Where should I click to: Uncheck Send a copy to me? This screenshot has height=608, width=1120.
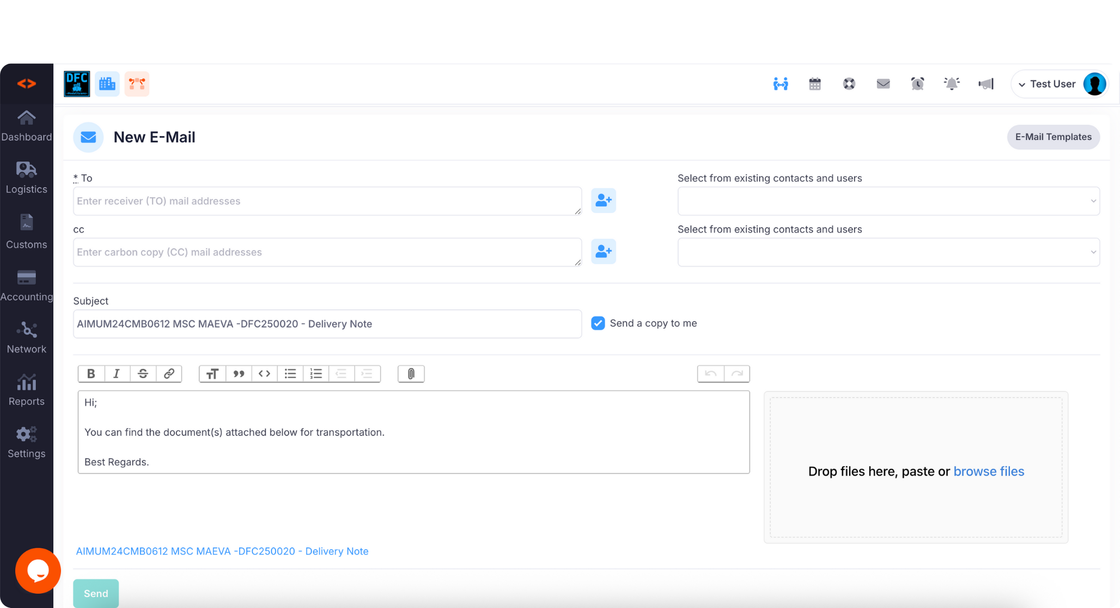click(x=598, y=323)
